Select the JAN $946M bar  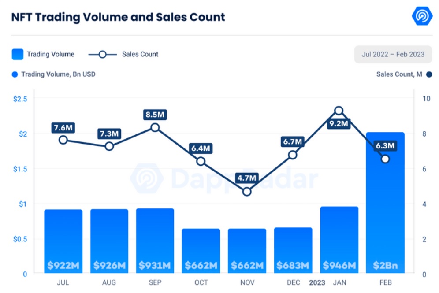point(339,240)
